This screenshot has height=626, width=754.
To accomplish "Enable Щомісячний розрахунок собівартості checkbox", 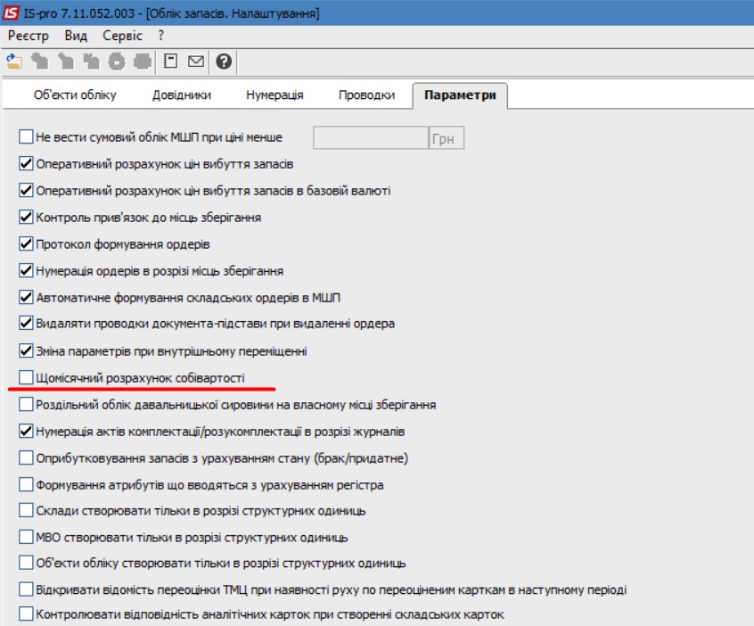I will tap(26, 378).
